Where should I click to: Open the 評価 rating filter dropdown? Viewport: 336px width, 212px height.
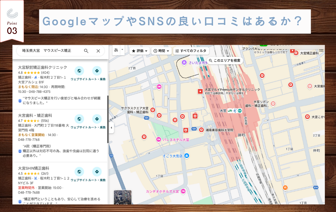139,51
